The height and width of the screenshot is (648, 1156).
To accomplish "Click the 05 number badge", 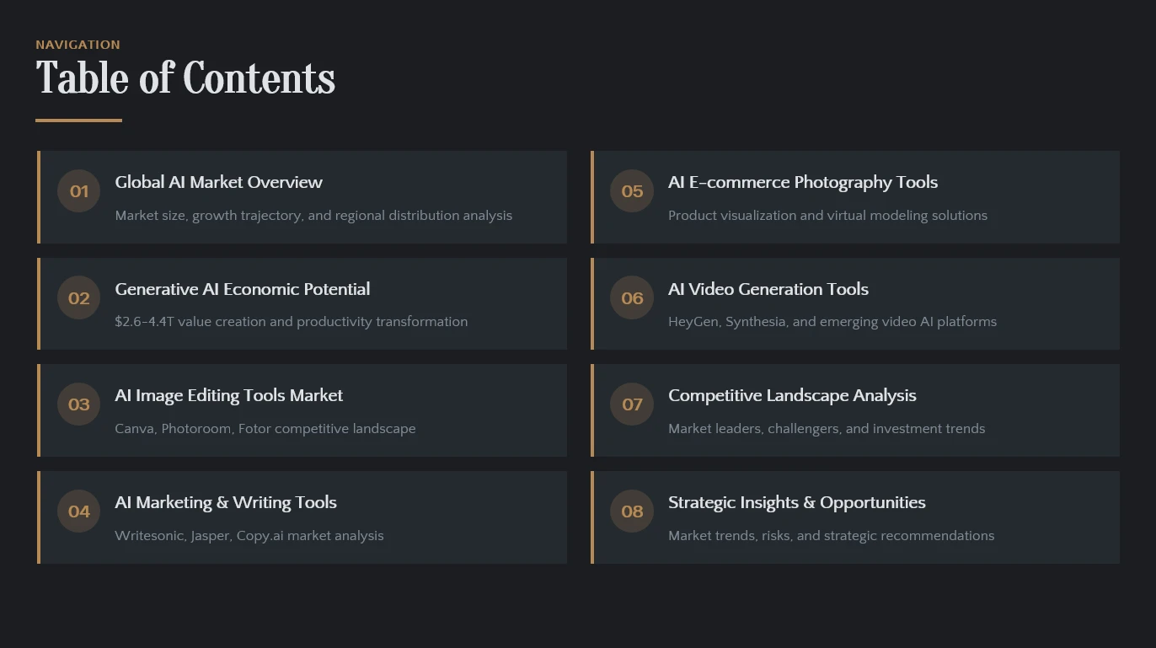I will click(632, 191).
